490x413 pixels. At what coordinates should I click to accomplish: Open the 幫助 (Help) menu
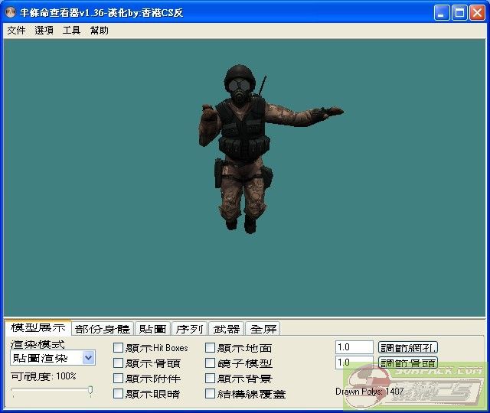(99, 31)
